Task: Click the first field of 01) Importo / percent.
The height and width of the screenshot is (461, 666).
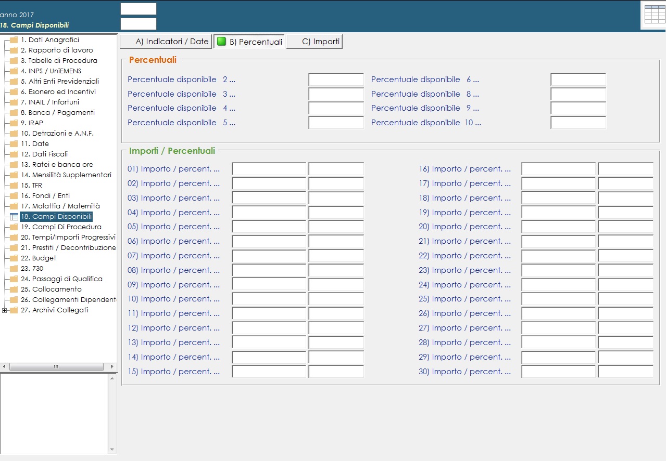Action: point(269,169)
